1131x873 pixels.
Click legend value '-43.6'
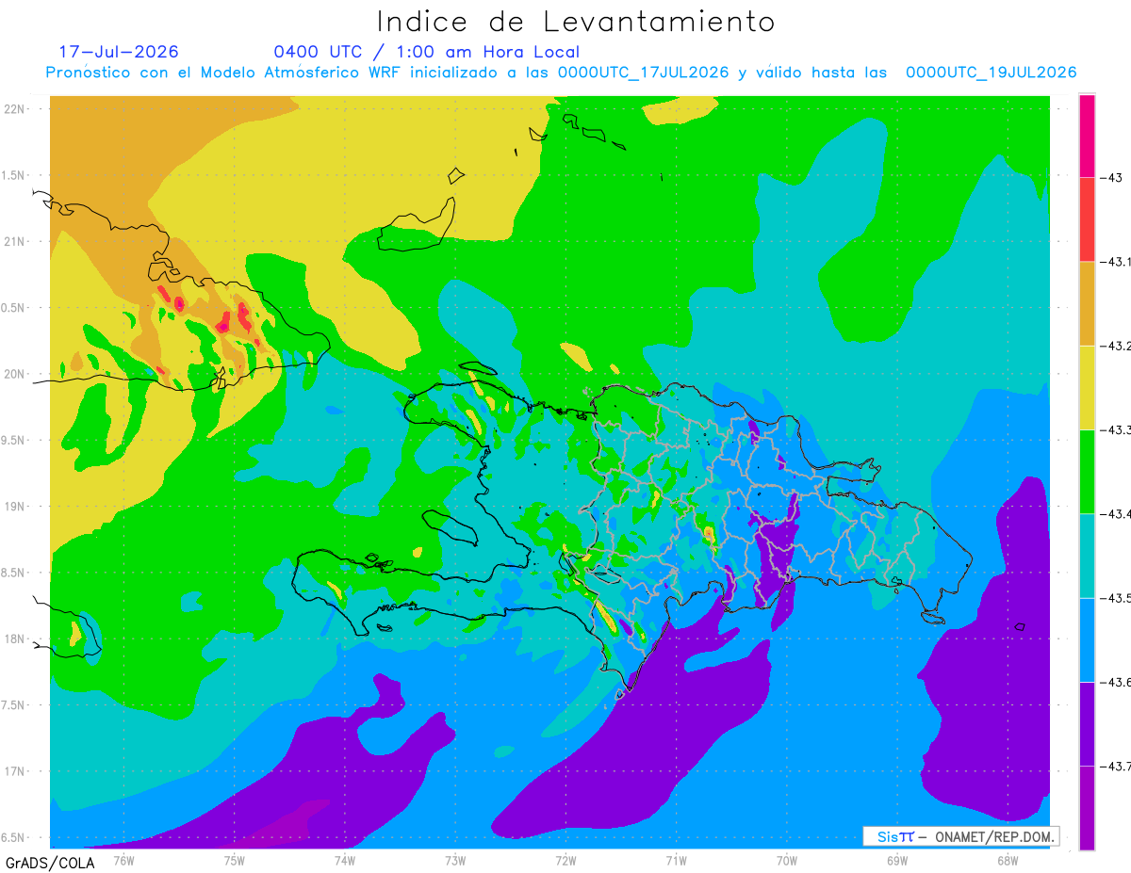click(x=1118, y=682)
